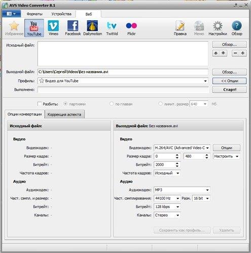Open the audio bitrate 128 kbps dropdown

tap(167, 207)
